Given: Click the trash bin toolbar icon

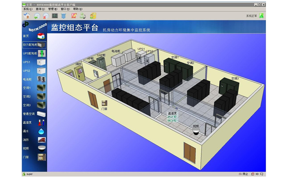Looking at the screenshot, I should coord(64,16).
